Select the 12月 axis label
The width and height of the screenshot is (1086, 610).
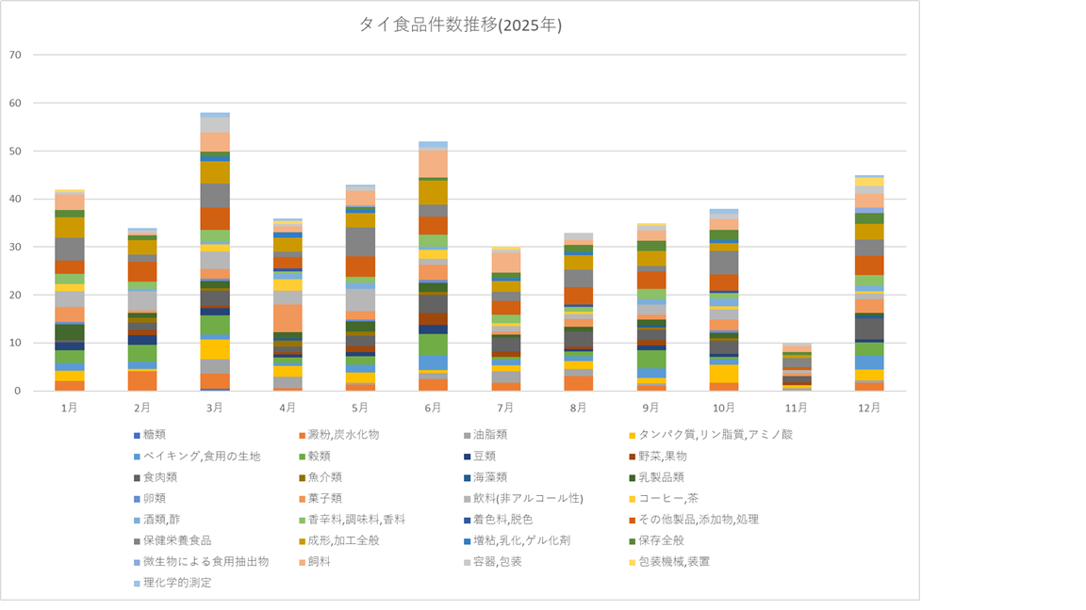click(869, 409)
